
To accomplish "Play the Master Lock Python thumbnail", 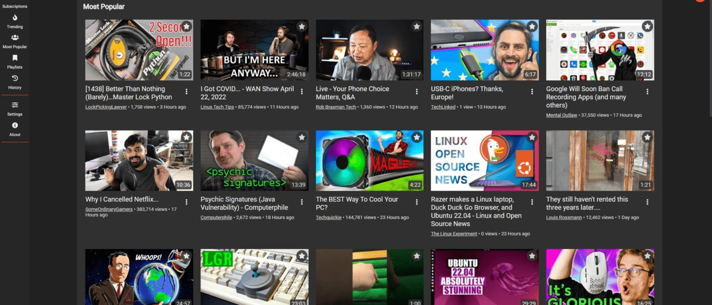I will click(139, 50).
